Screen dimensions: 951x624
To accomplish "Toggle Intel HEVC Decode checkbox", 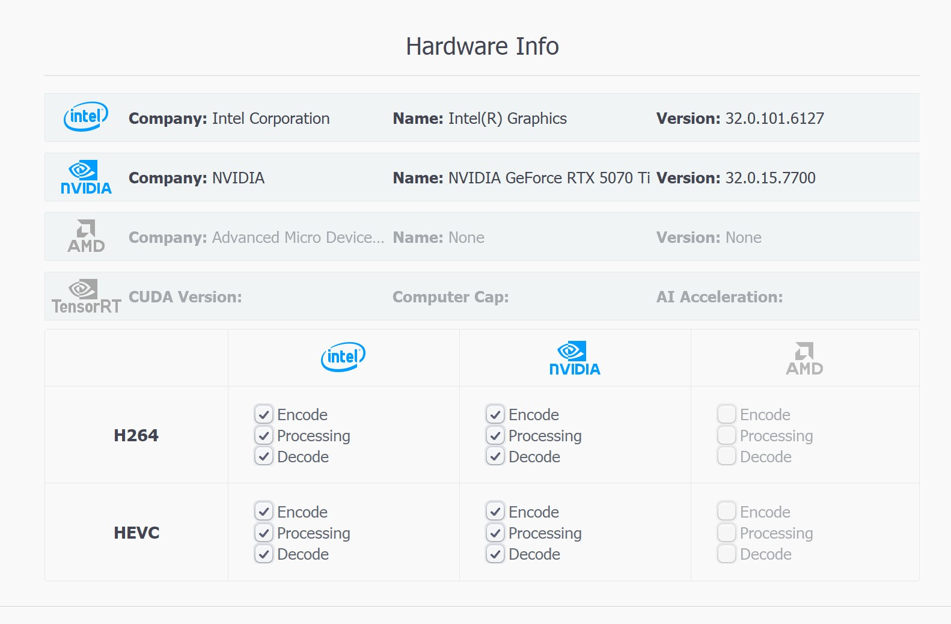I will click(264, 554).
